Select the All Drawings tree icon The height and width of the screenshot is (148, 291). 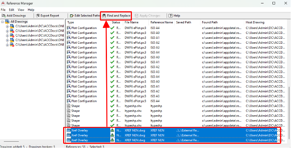click(7, 21)
